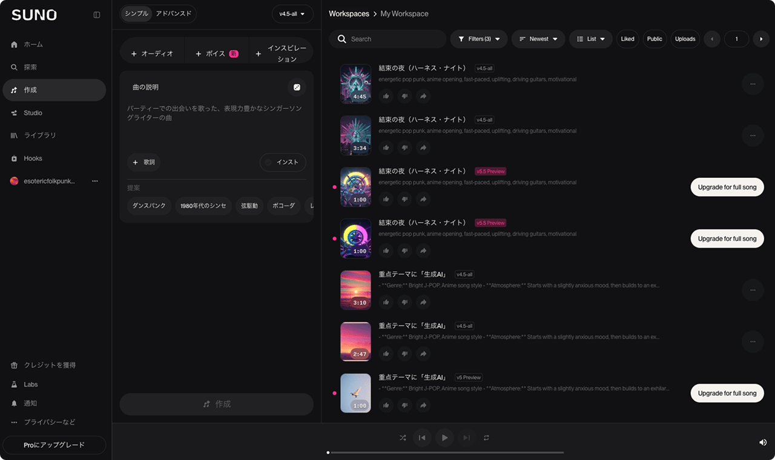Viewport: 775px width, 460px height.
Task: Switch to アドバンスド mode tab
Action: pyautogui.click(x=174, y=14)
